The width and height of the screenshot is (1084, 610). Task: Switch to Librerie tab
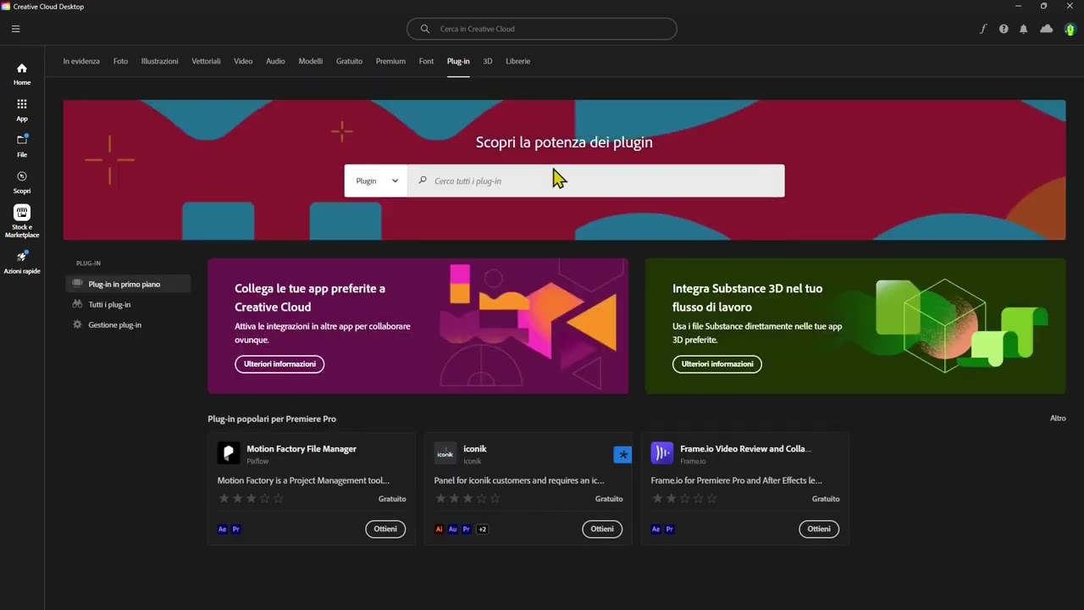pyautogui.click(x=518, y=61)
